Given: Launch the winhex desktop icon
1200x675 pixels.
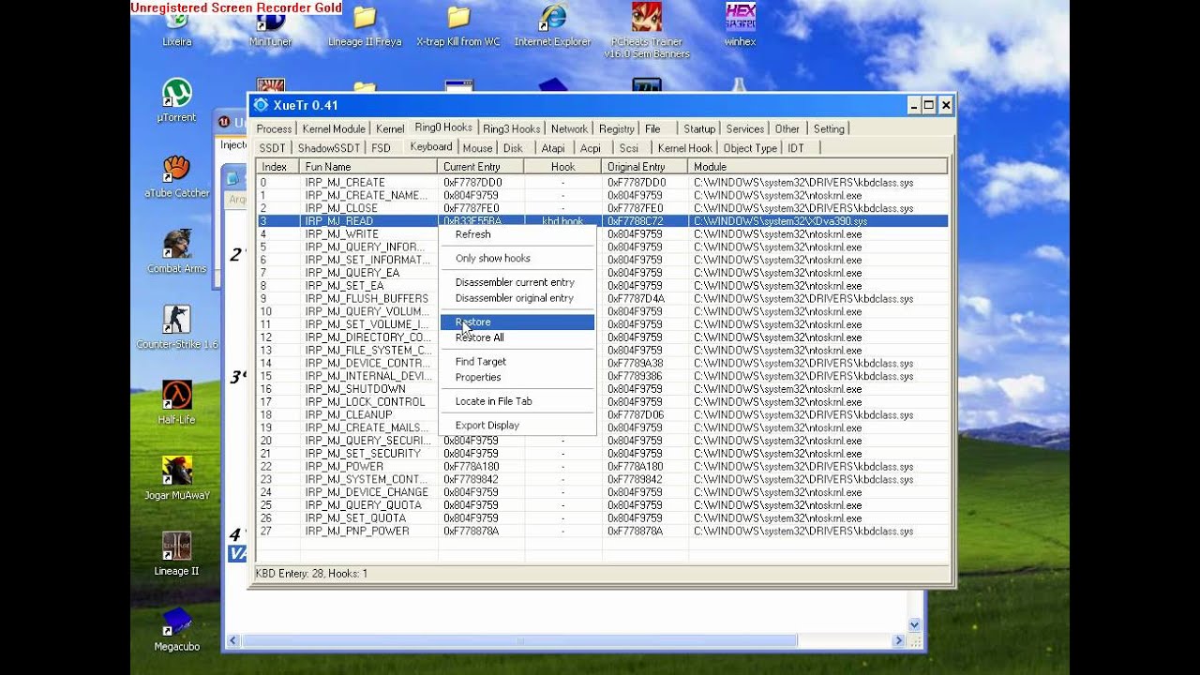Looking at the screenshot, I should coord(740,26).
